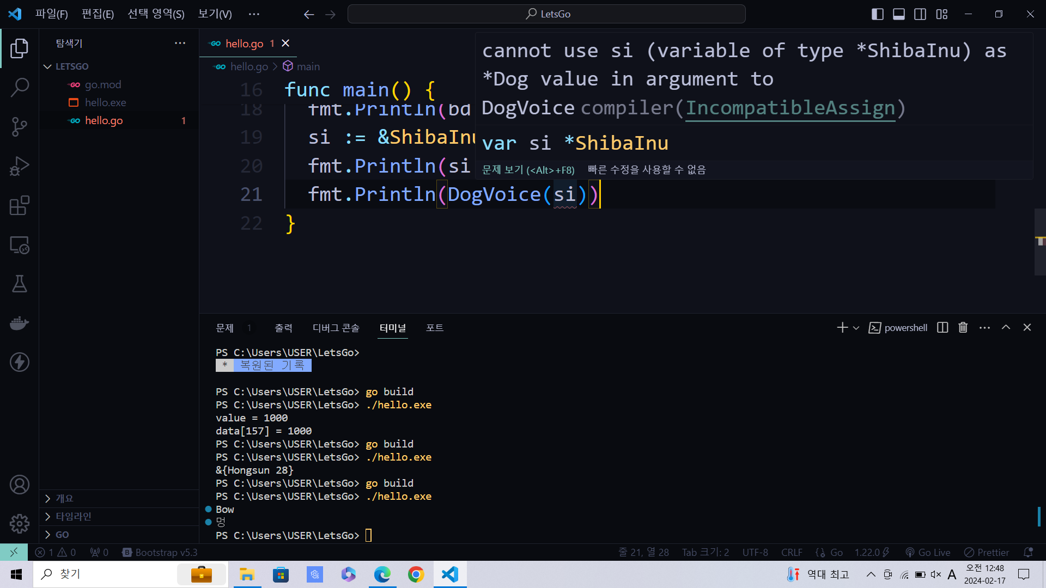Split the terminal pane
The image size is (1046, 588).
[942, 327]
